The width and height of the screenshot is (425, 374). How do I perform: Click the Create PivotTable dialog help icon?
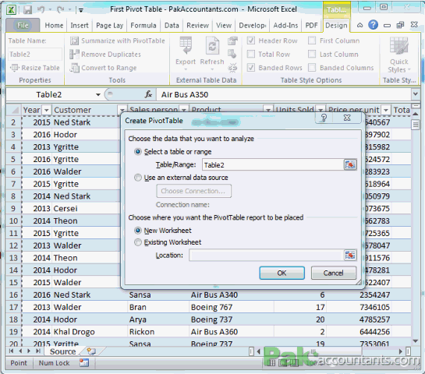(324, 118)
